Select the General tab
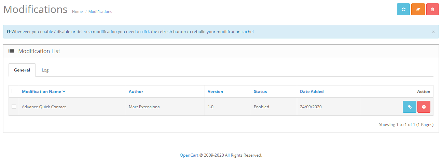This screenshot has width=442, height=159. (22, 70)
